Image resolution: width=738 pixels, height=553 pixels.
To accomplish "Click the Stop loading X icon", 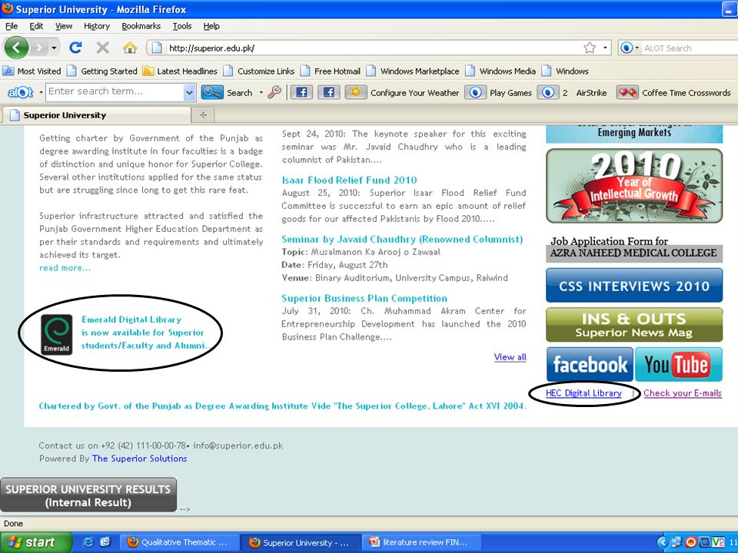I will pyautogui.click(x=102, y=48).
